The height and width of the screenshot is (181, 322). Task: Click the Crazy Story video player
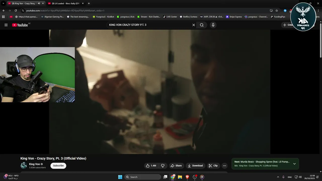[x=160, y=92]
